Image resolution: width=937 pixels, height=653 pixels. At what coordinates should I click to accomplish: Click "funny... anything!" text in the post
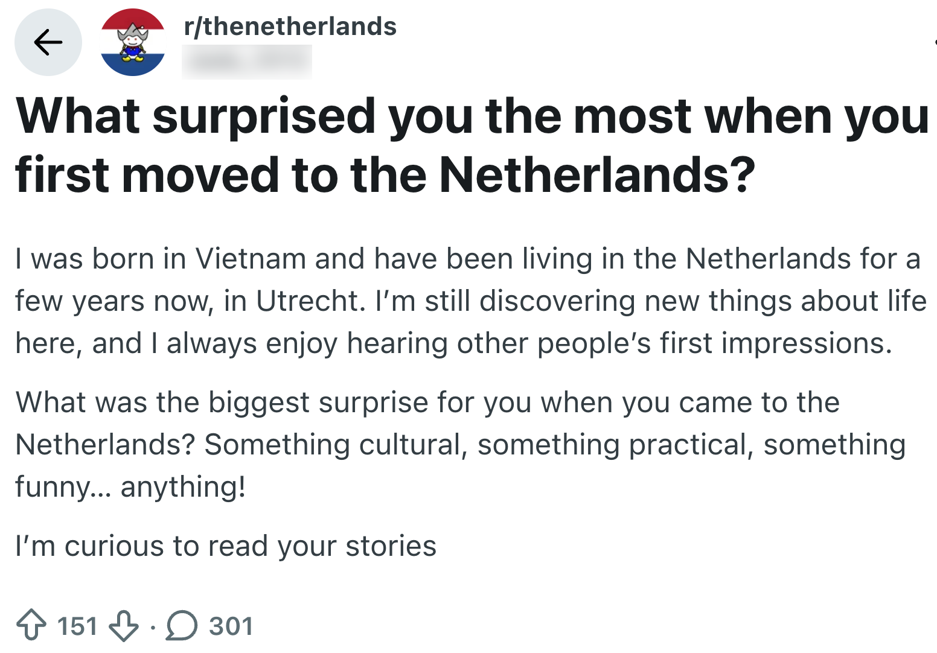click(130, 486)
